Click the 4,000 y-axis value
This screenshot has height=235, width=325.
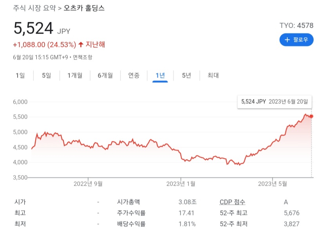coord(20,163)
